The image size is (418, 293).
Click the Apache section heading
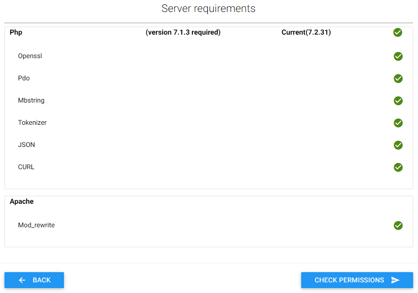[22, 202]
